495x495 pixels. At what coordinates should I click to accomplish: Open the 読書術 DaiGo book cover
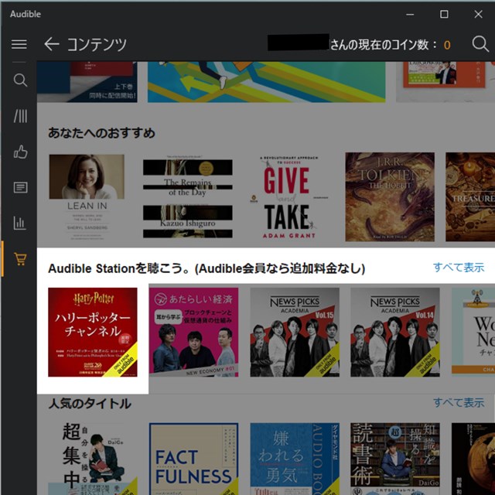(x=395, y=459)
